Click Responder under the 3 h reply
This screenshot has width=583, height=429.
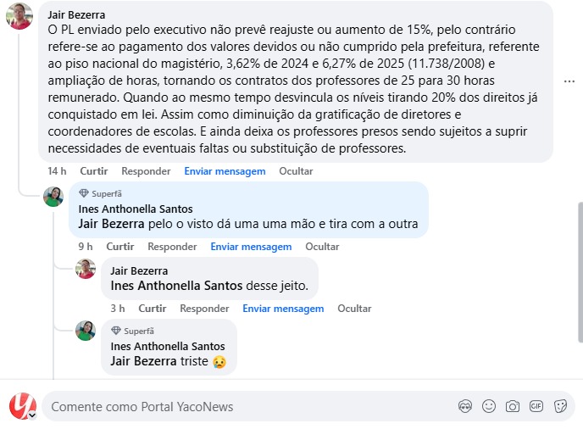click(204, 309)
